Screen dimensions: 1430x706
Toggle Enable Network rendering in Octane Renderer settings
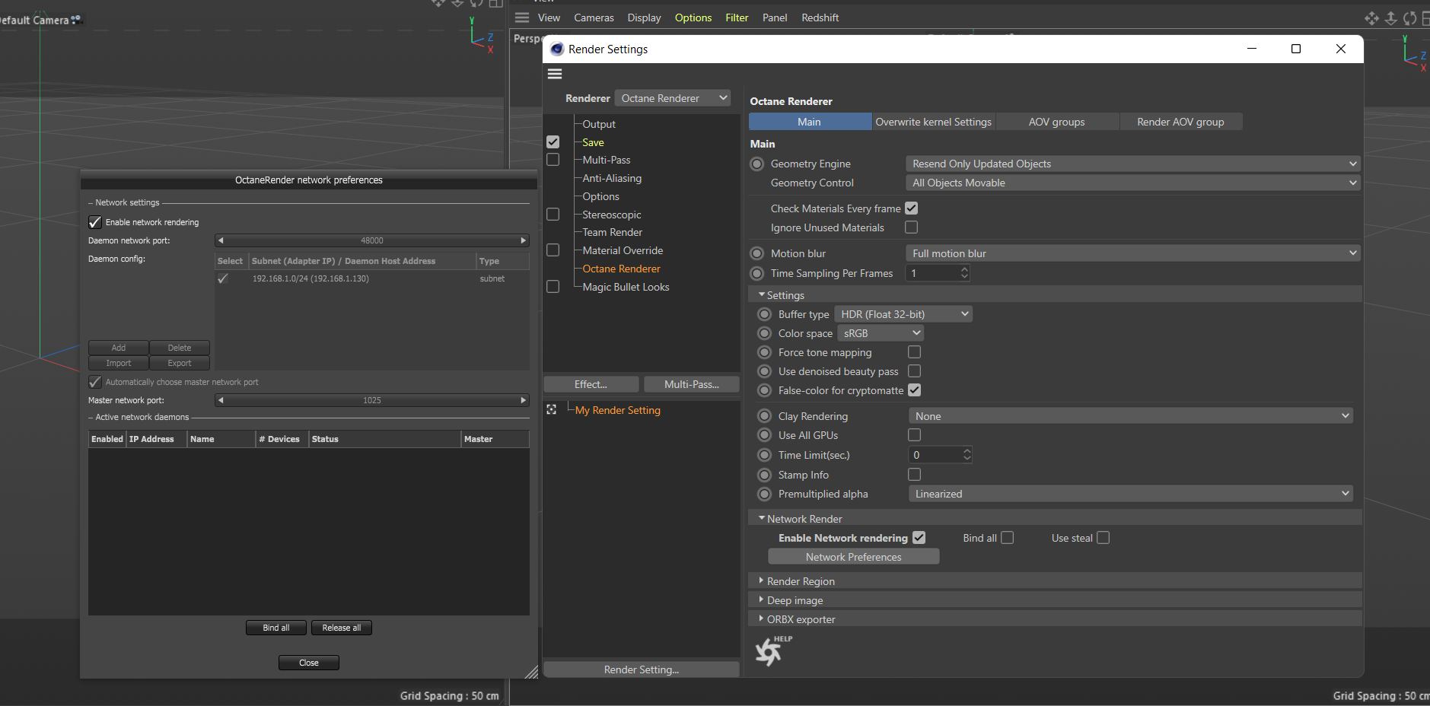[919, 538]
